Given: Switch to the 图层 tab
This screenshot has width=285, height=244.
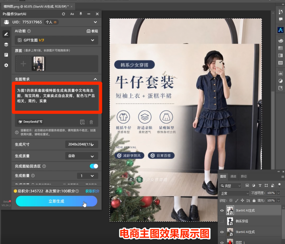Looking at the screenshot, I should click(223, 176).
